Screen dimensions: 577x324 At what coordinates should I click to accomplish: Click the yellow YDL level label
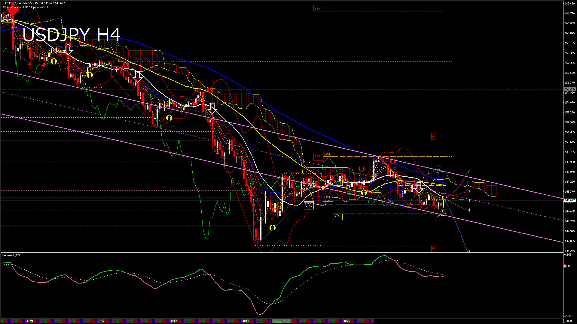337,216
